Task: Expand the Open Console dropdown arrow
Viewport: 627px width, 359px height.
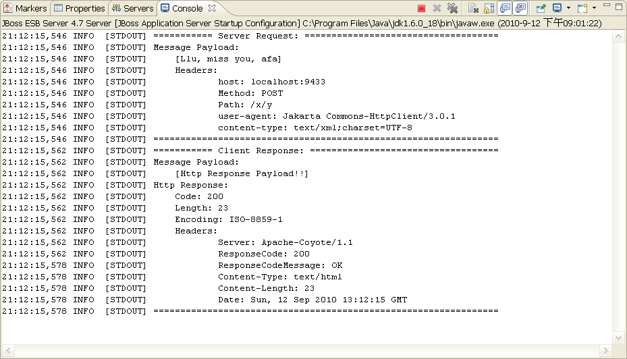Action: pyautogui.click(x=594, y=8)
